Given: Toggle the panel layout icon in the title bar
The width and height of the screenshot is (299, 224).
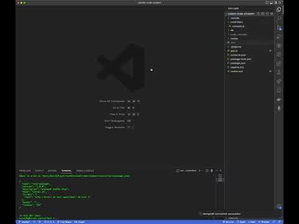Looking at the screenshot, I should 271,2.
